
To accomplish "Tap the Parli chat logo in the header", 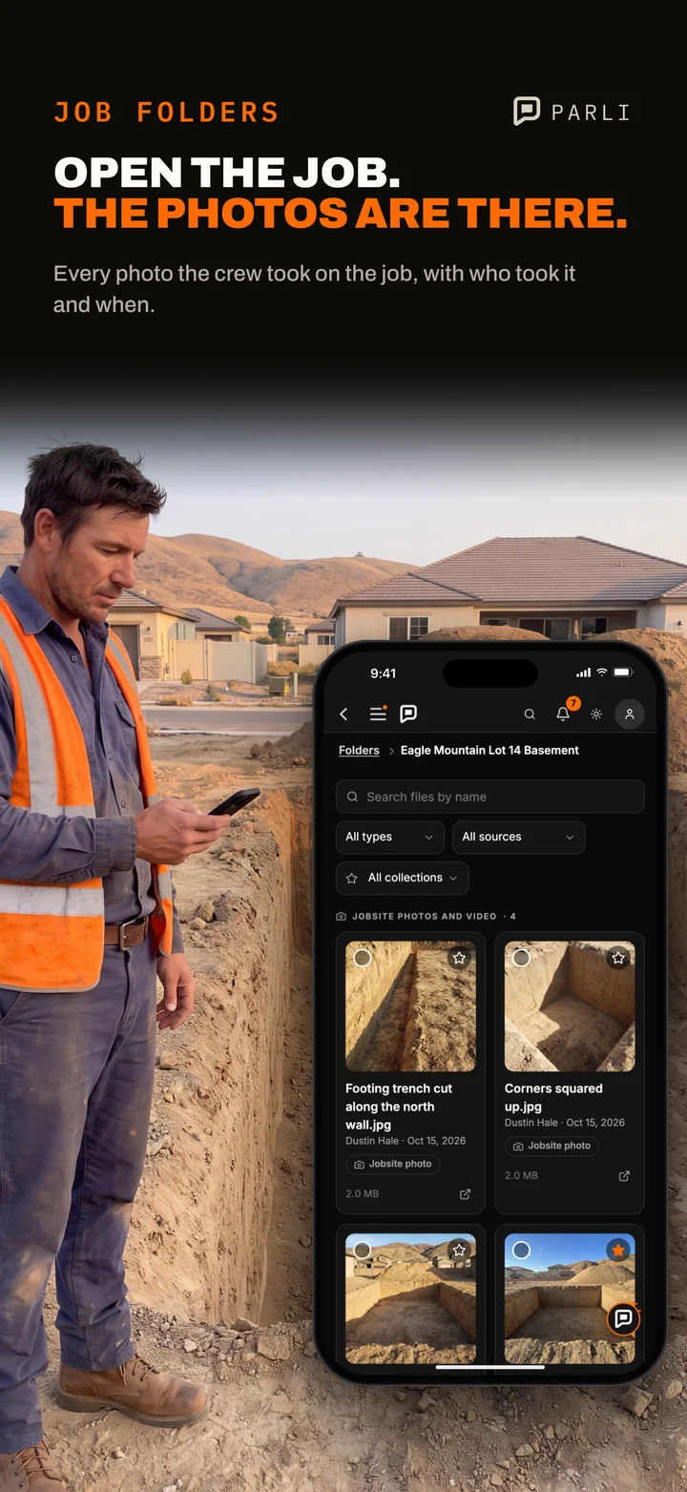I will click(408, 714).
